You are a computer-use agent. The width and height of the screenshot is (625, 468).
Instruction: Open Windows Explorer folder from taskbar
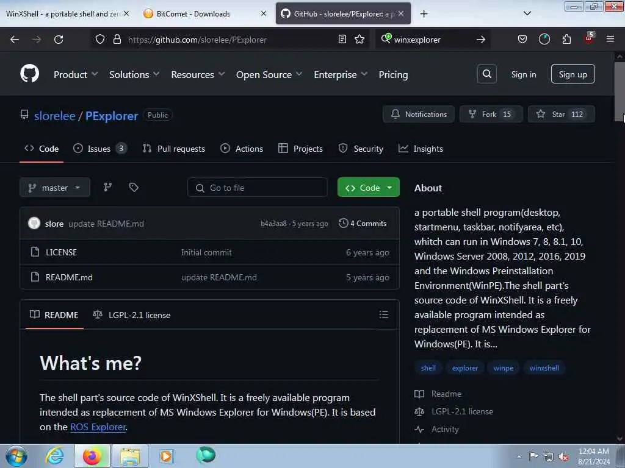[x=130, y=456]
